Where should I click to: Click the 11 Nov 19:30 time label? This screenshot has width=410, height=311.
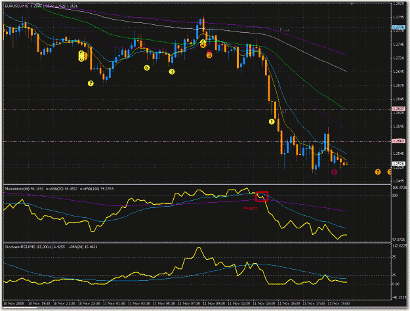tap(339, 303)
